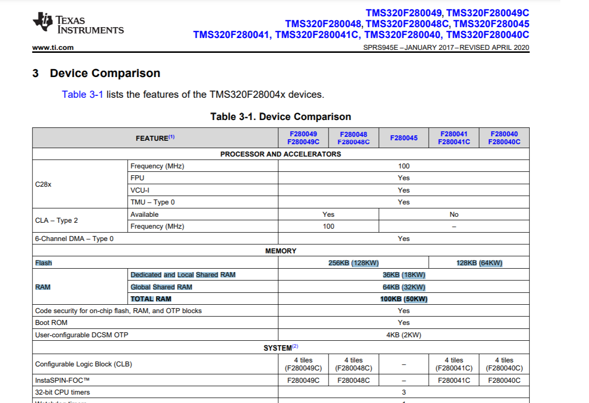The width and height of the screenshot is (589, 403).
Task: Click F280040C in the table column header
Action: [504, 142]
